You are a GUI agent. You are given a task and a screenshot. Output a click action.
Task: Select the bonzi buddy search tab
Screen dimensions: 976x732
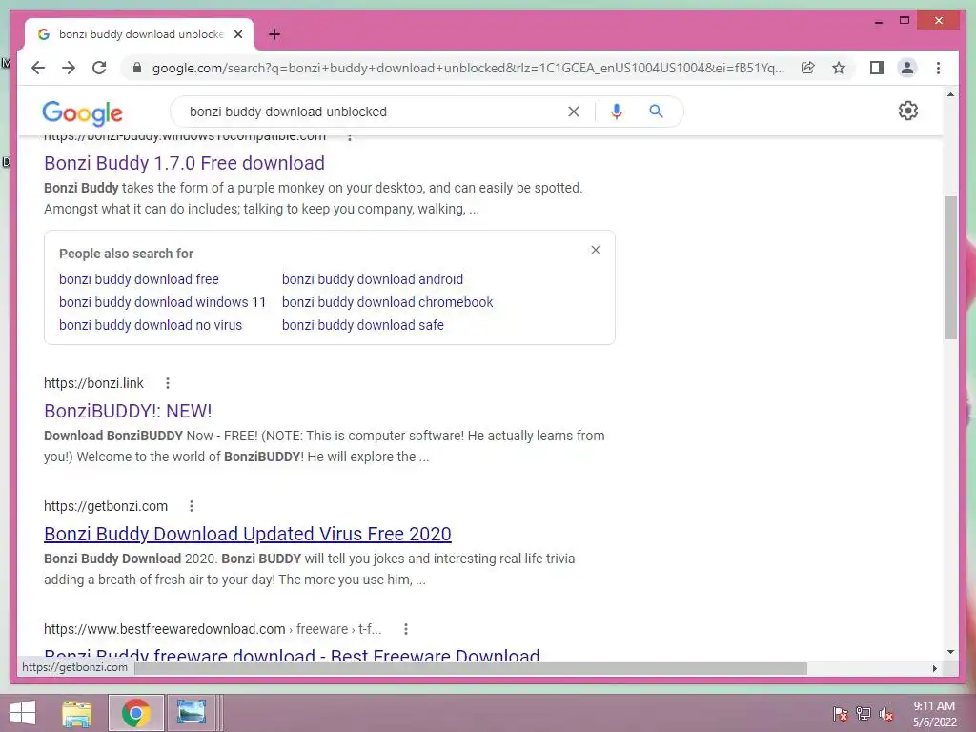pyautogui.click(x=139, y=34)
